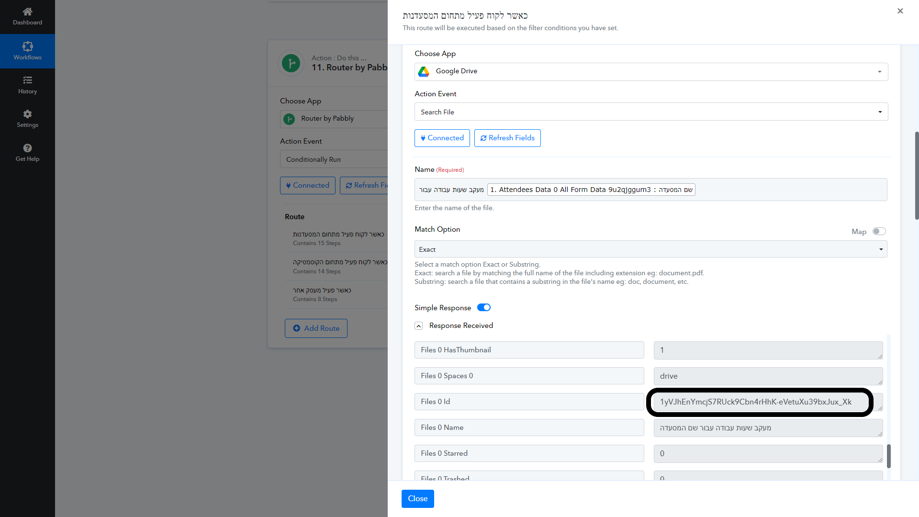Click the Connected button in Google Drive step
919x517 pixels.
[442, 138]
